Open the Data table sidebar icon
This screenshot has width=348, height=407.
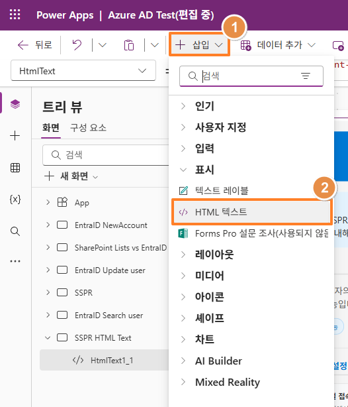tap(15, 168)
